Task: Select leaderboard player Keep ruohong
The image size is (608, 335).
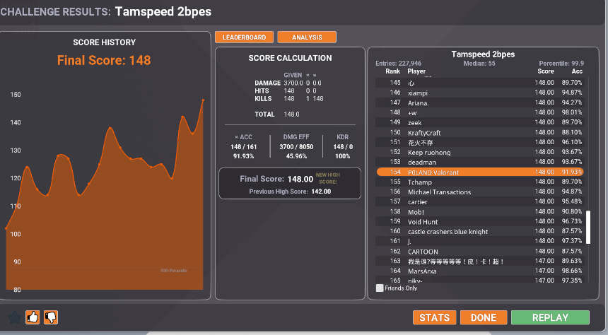Action: click(480, 153)
